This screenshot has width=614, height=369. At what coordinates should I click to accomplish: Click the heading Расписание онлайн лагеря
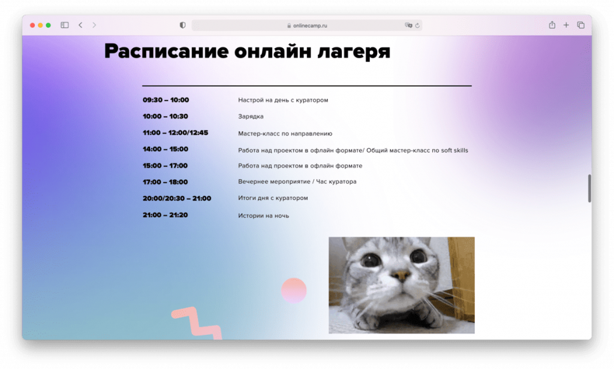click(247, 52)
